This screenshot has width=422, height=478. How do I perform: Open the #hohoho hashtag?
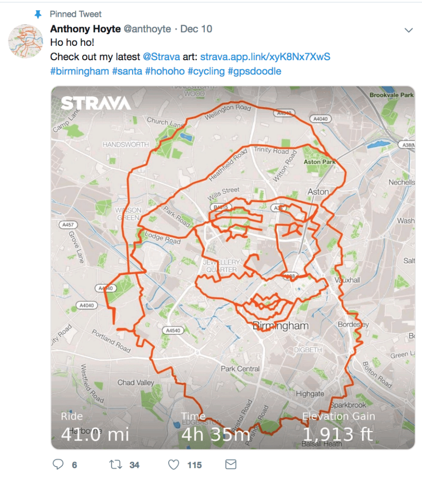pos(165,71)
